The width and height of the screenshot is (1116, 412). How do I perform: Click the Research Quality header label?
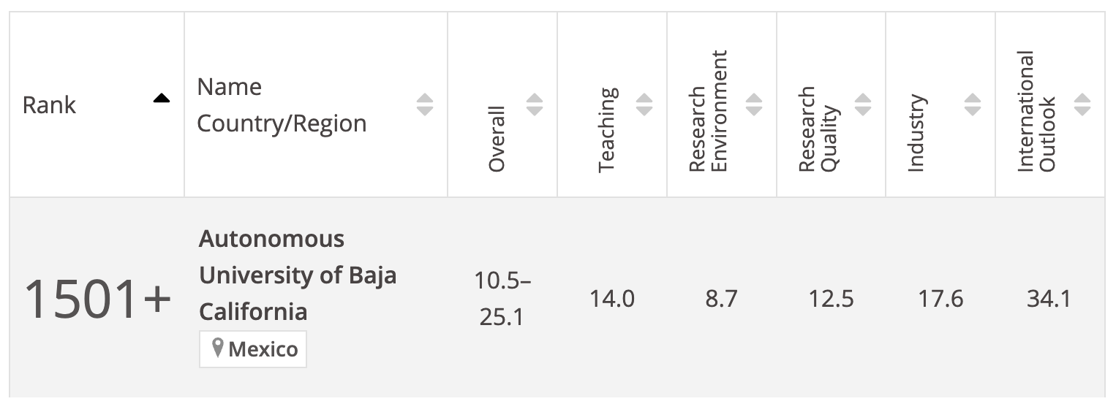817,129
